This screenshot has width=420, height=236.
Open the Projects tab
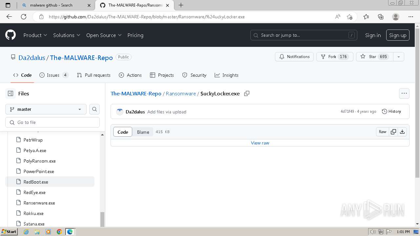pyautogui.click(x=162, y=75)
